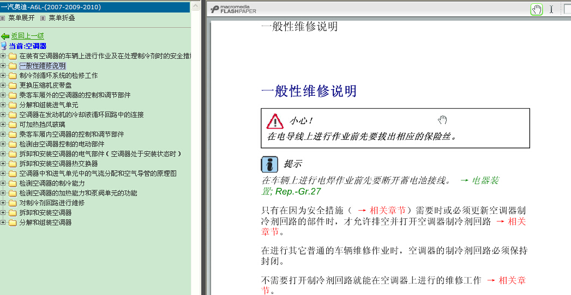Click the blue heading 一般性维修说明
This screenshot has width=571, height=295.
pyautogui.click(x=309, y=91)
